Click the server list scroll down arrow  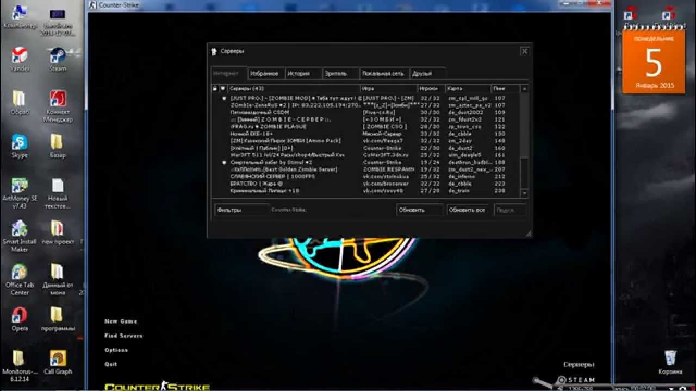[x=524, y=193]
